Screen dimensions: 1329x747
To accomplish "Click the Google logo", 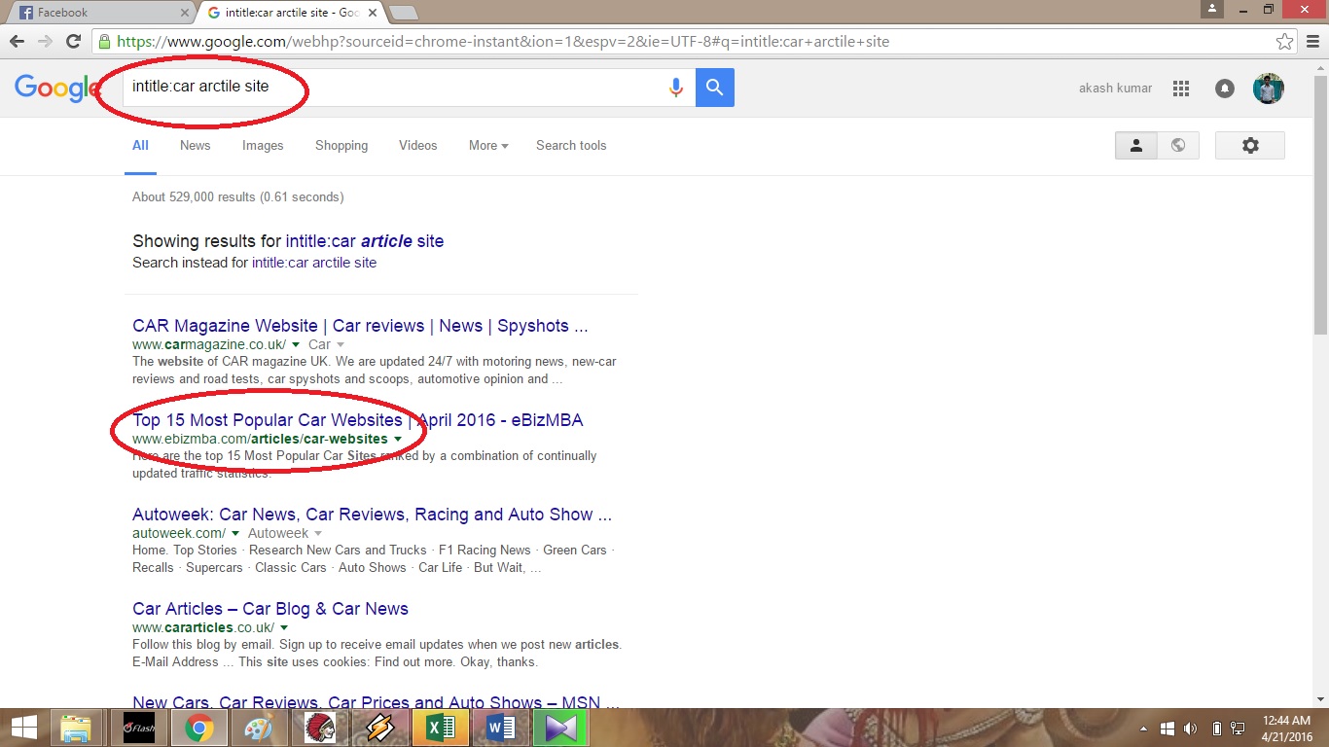I will point(55,88).
